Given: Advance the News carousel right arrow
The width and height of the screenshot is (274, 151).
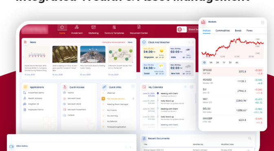Looking at the screenshot, I should point(135,57).
